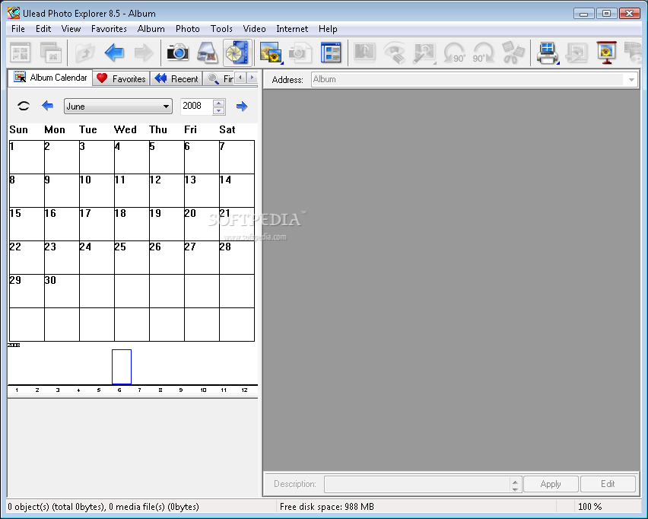Switch to the Recent tab
This screenshot has width=648, height=519.
click(x=176, y=78)
